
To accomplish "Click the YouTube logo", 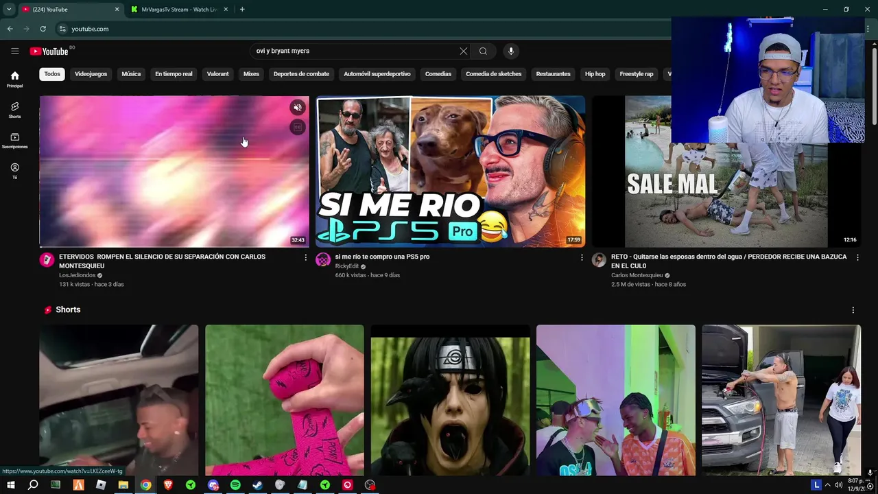I will tap(49, 51).
